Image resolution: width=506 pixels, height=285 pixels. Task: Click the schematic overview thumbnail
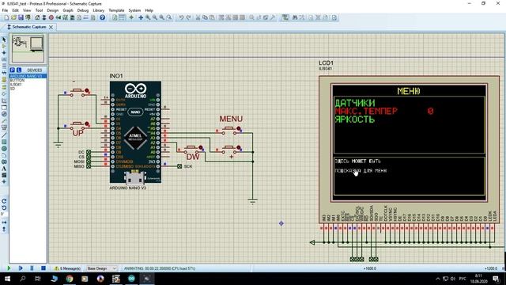[28, 48]
